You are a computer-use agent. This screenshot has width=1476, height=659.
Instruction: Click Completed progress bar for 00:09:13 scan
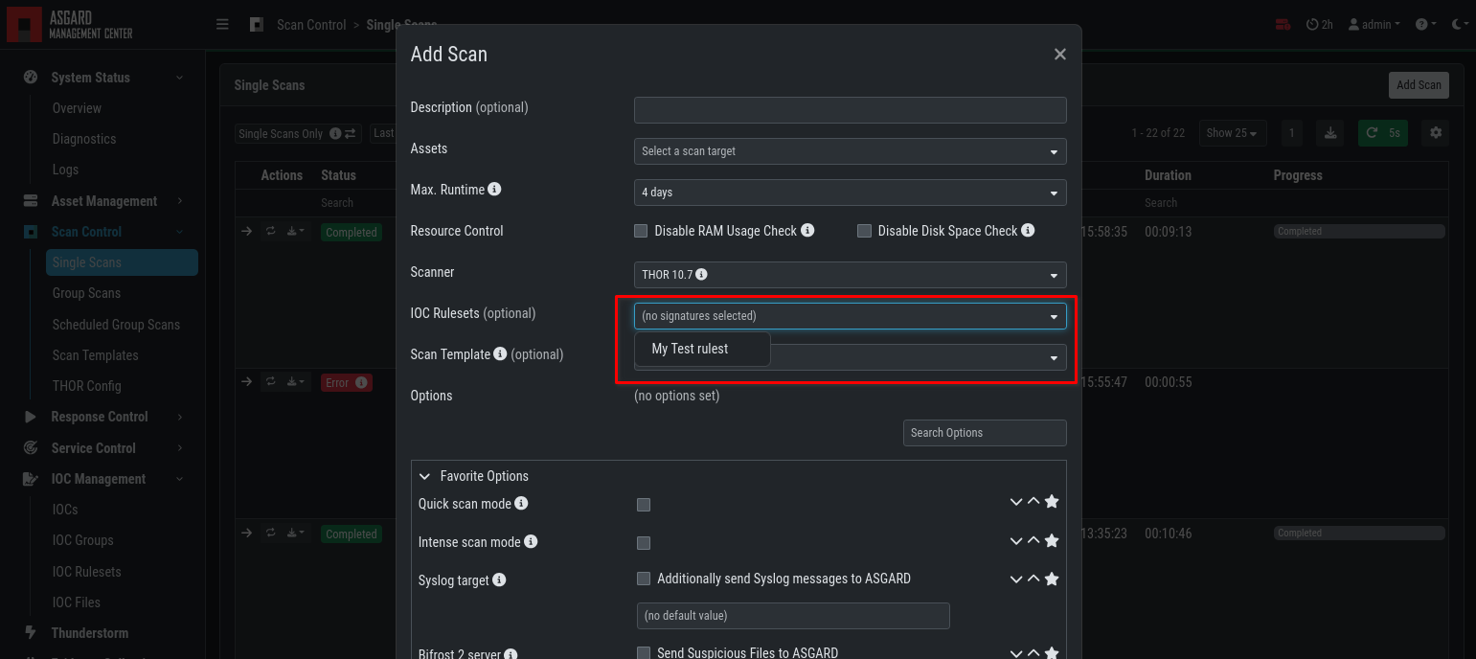1358,231
